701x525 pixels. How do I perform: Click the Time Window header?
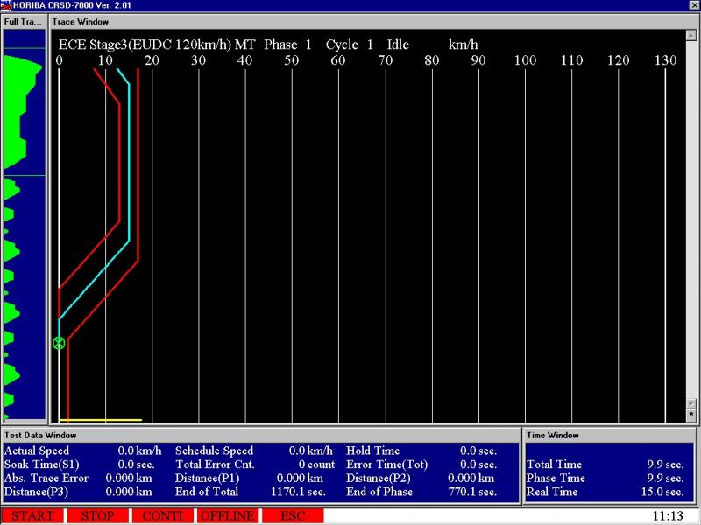(x=553, y=435)
